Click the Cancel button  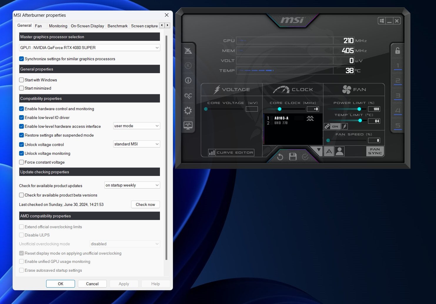[92, 284]
